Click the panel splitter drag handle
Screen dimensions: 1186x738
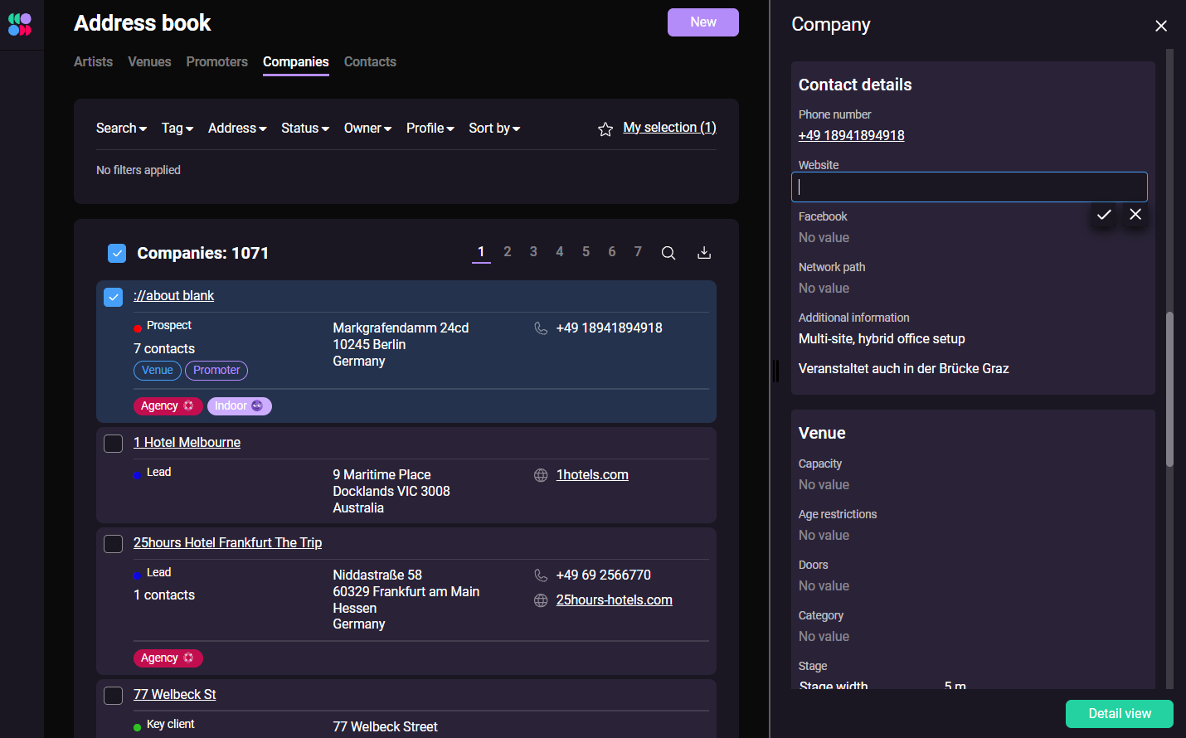[776, 371]
